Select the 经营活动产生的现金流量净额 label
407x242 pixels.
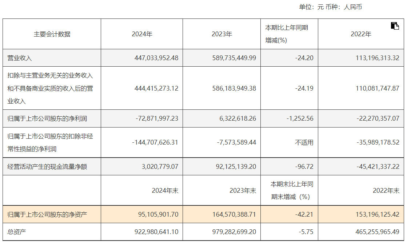47,167
